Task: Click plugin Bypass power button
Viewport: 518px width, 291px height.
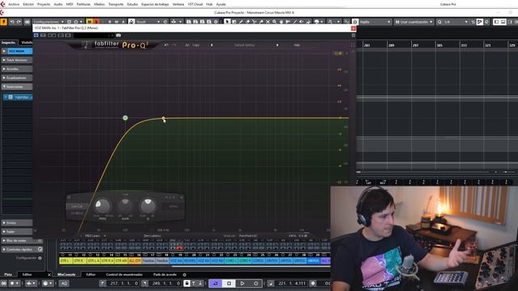Action: tap(36, 36)
